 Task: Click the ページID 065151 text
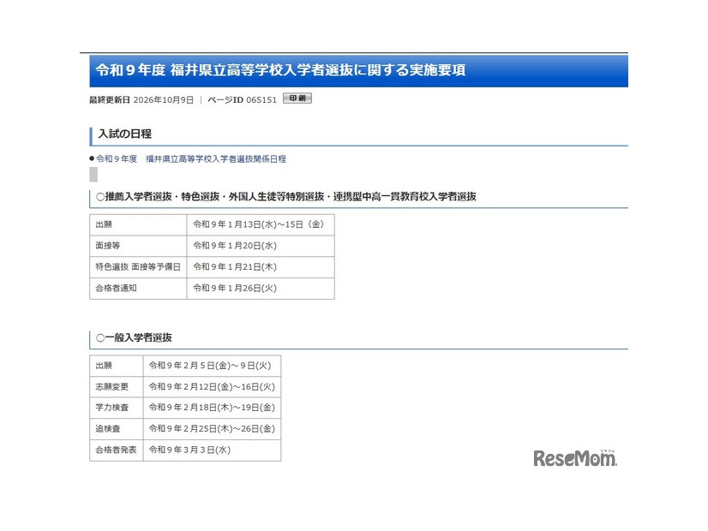click(242, 99)
